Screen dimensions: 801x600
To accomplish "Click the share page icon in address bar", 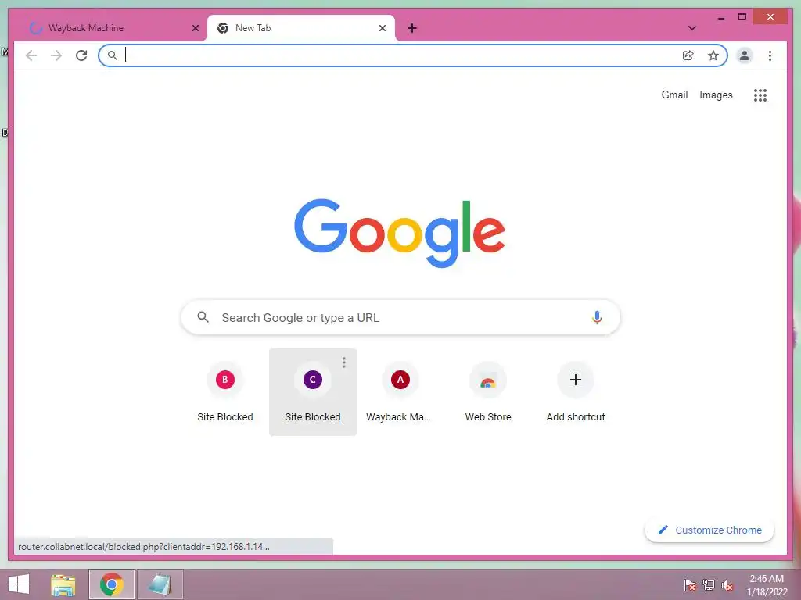I will click(x=688, y=55).
